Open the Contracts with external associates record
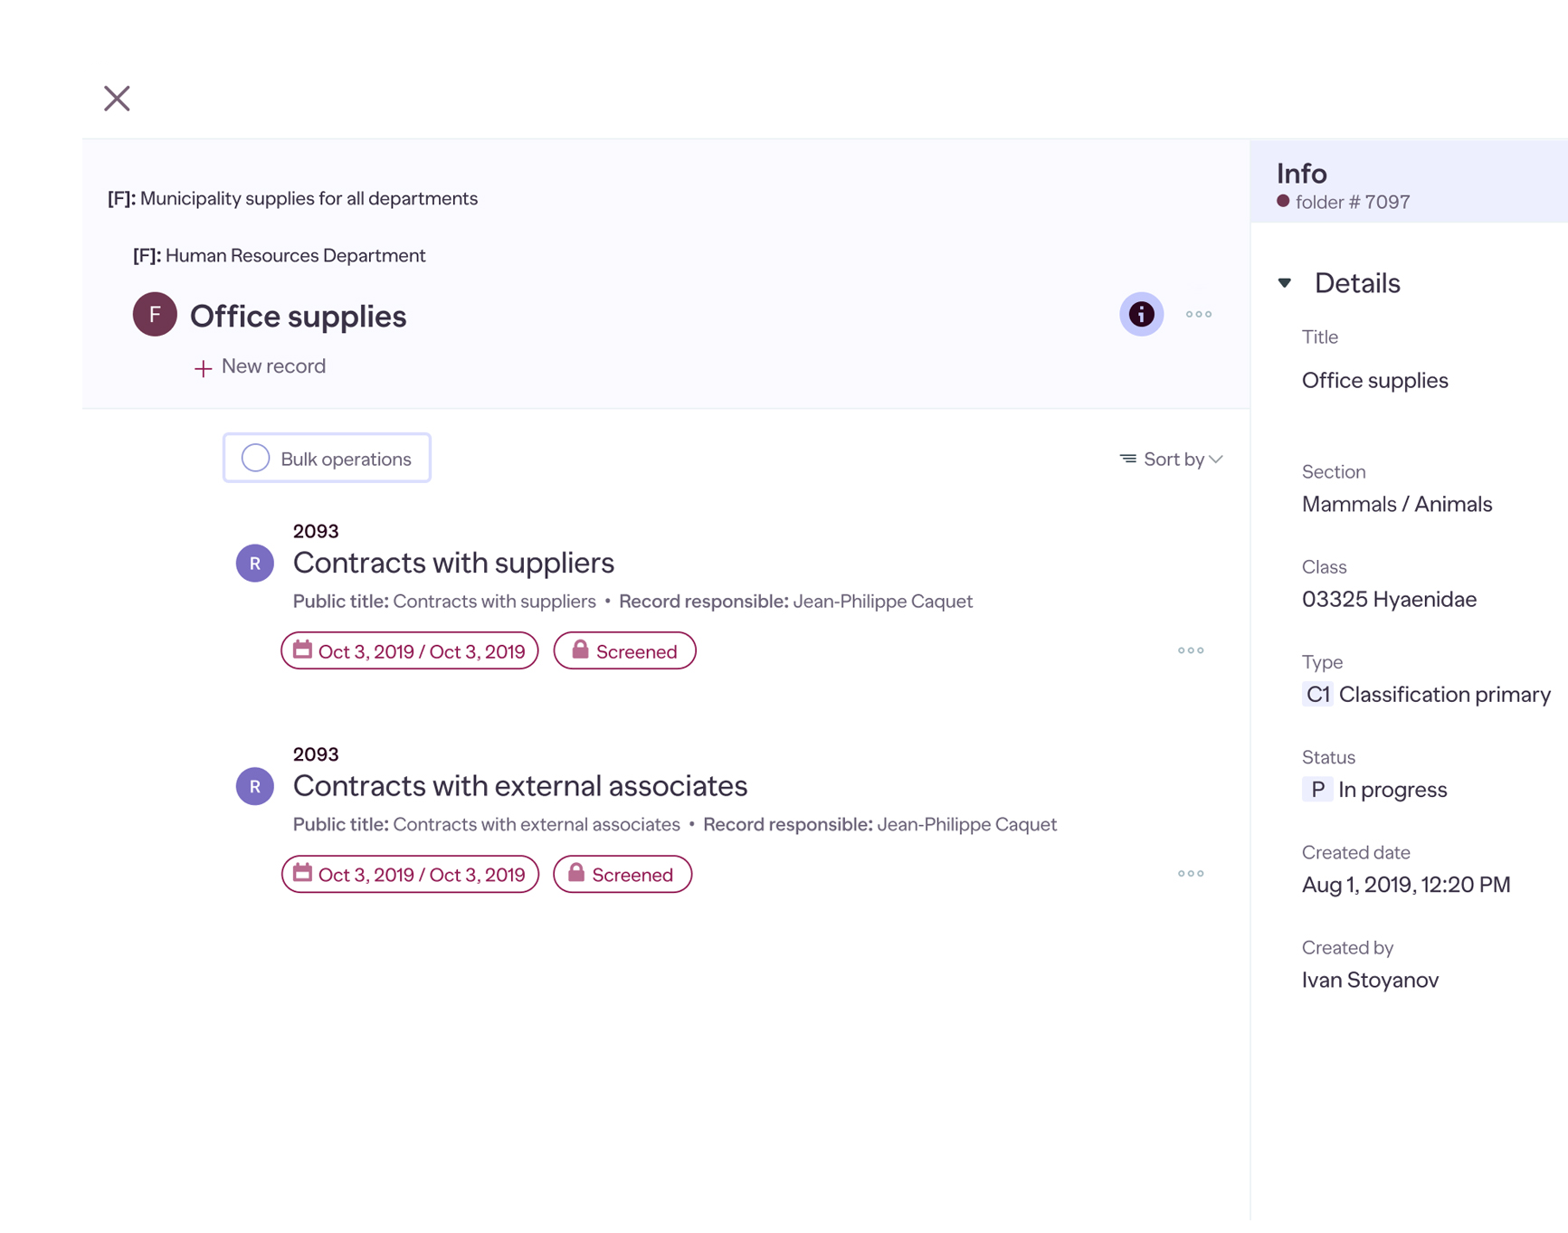Image resolution: width=1568 pixels, height=1233 pixels. (x=519, y=785)
